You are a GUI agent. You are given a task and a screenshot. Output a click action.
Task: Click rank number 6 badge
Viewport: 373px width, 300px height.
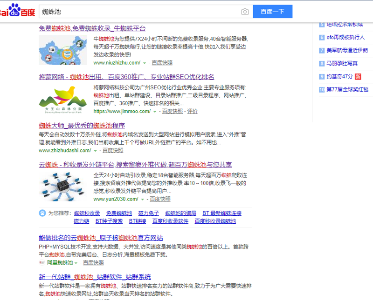[x=322, y=37]
